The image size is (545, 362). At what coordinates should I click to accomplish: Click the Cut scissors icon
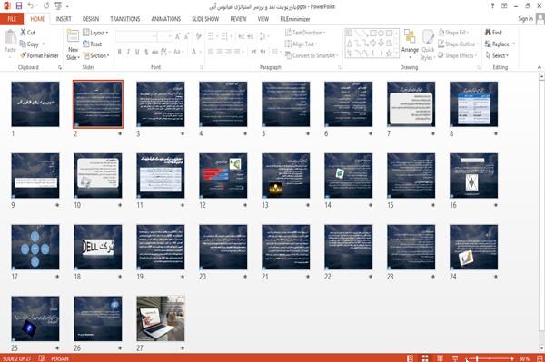pyautogui.click(x=23, y=33)
